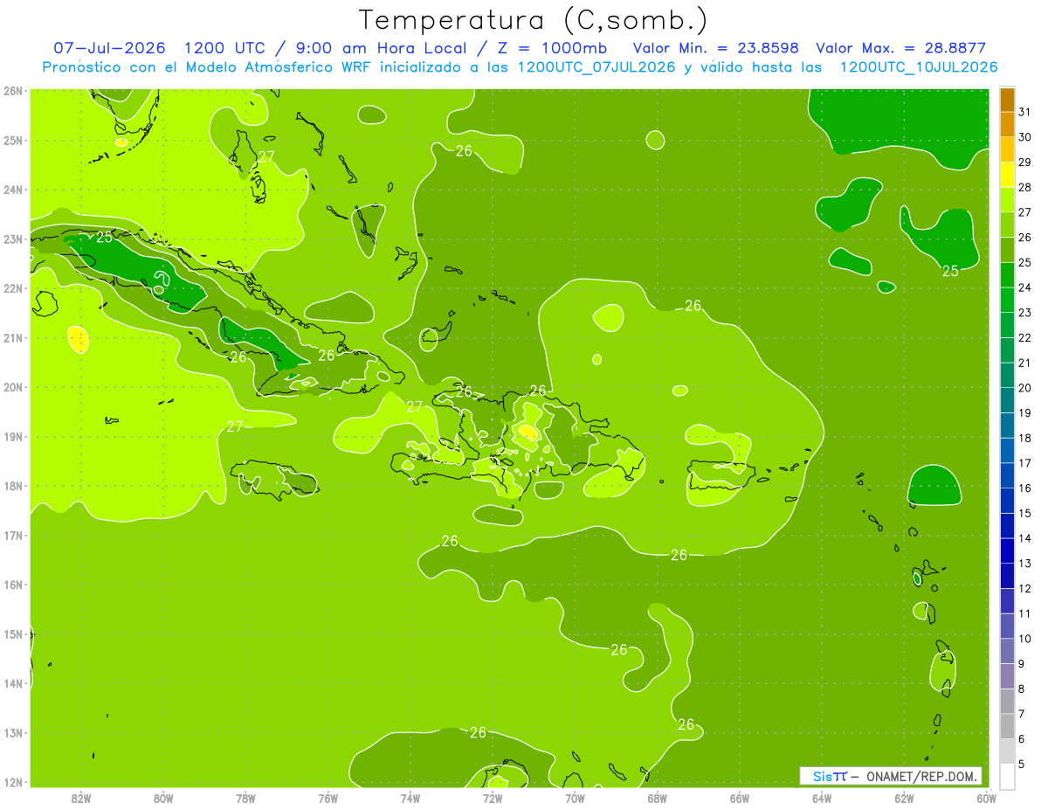1048x810 pixels.
Task: Click the teal legend swatch between 19 and 20
Action: pos(1007,400)
